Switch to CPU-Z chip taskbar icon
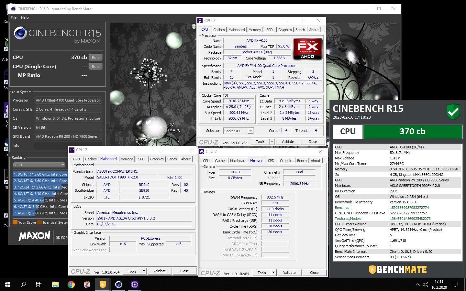Screen dimensions: 466x291 [135, 285]
